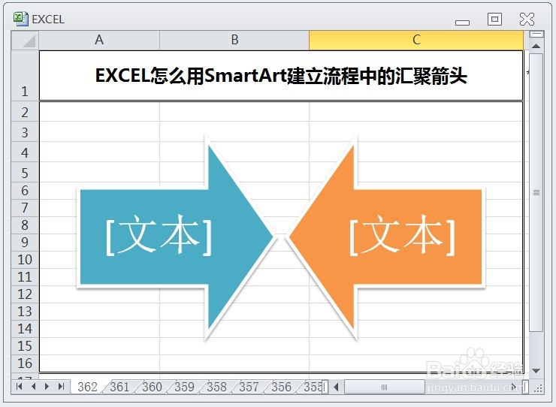This screenshot has height=407, width=556.
Task: Open sheet tab 362
Action: click(87, 387)
